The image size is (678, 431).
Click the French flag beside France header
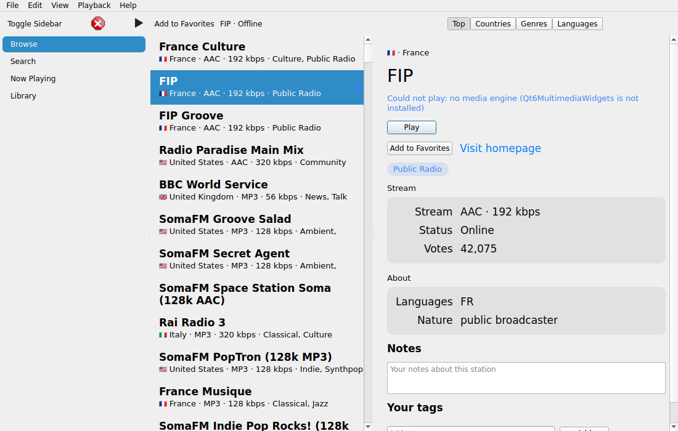tap(391, 53)
